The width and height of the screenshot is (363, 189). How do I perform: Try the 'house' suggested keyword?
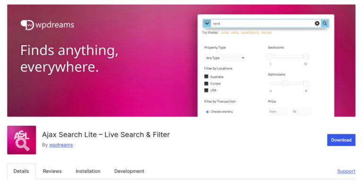click(x=267, y=33)
